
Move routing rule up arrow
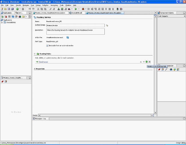tap(141, 62)
